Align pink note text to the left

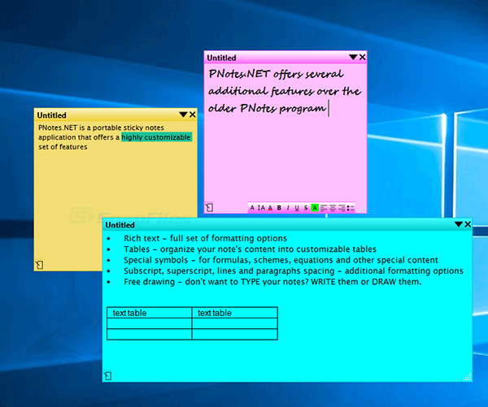click(324, 208)
